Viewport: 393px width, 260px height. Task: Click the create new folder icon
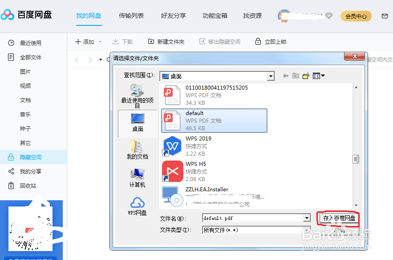306,76
